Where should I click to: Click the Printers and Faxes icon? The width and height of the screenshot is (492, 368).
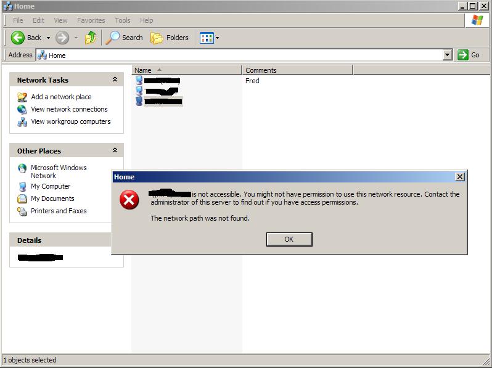tap(22, 211)
